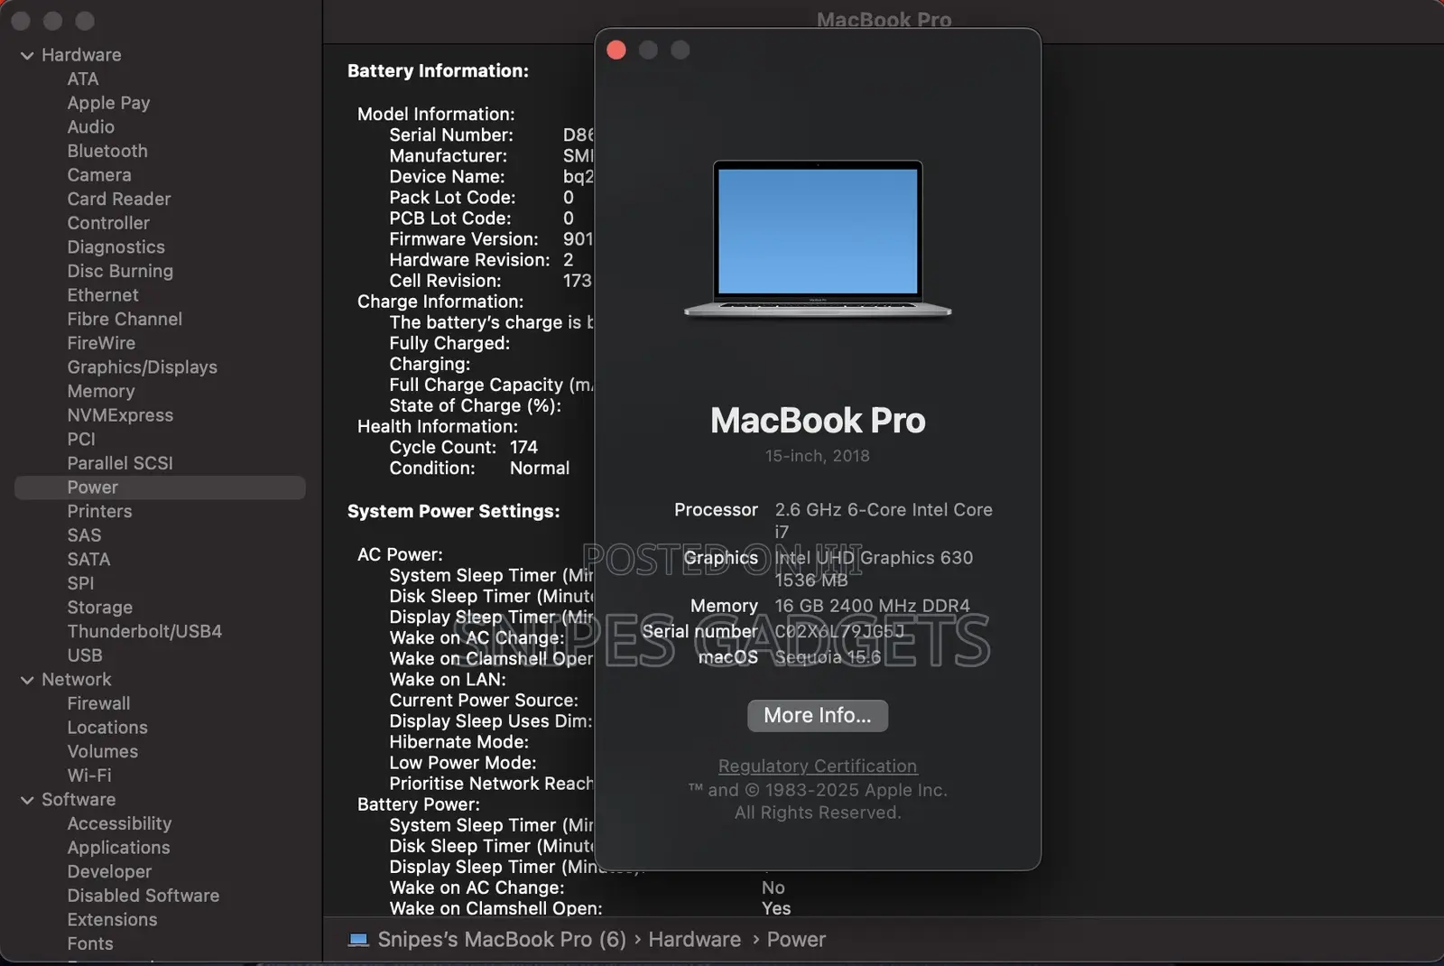Viewport: 1444px width, 966px height.
Task: Collapse the Hardware section in sidebar
Action: [x=27, y=56]
